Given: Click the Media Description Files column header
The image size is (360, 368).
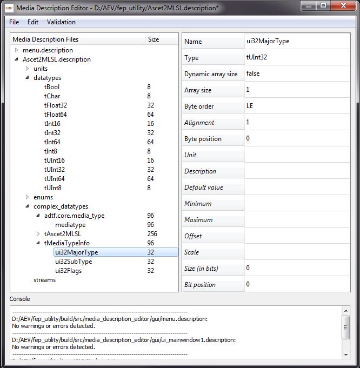Looking at the screenshot, I should pos(78,39).
